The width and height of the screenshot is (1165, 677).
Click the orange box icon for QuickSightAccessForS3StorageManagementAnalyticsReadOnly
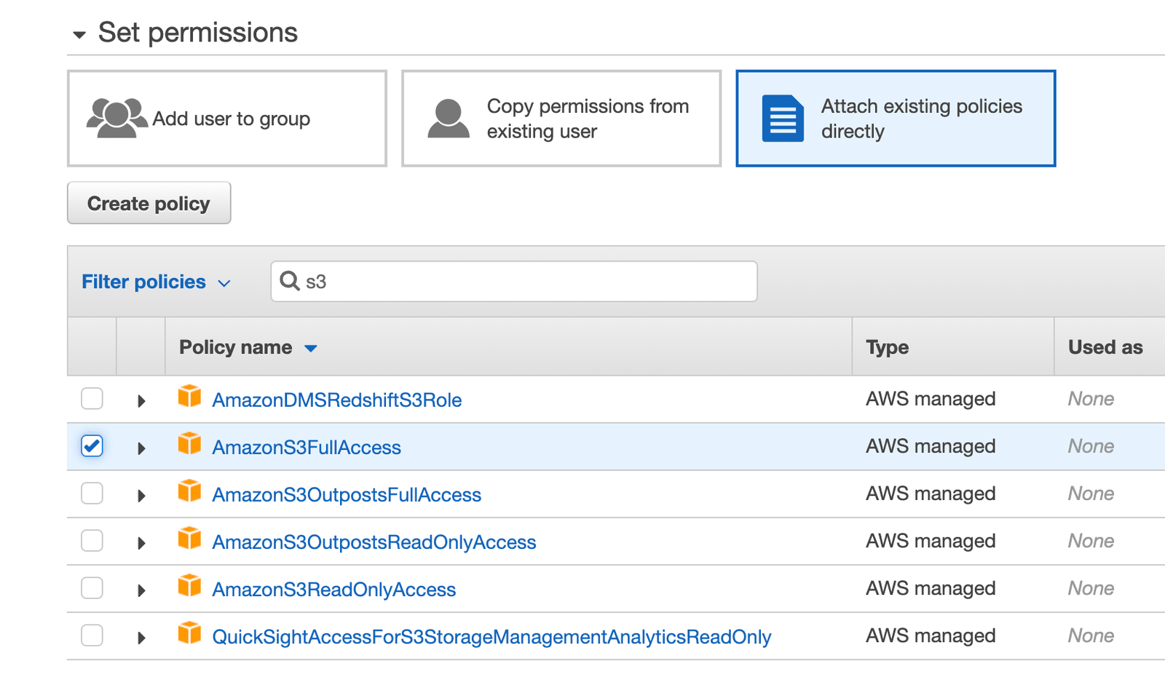click(190, 633)
